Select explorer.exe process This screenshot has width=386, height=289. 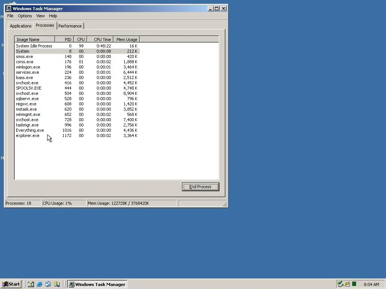coord(77,135)
